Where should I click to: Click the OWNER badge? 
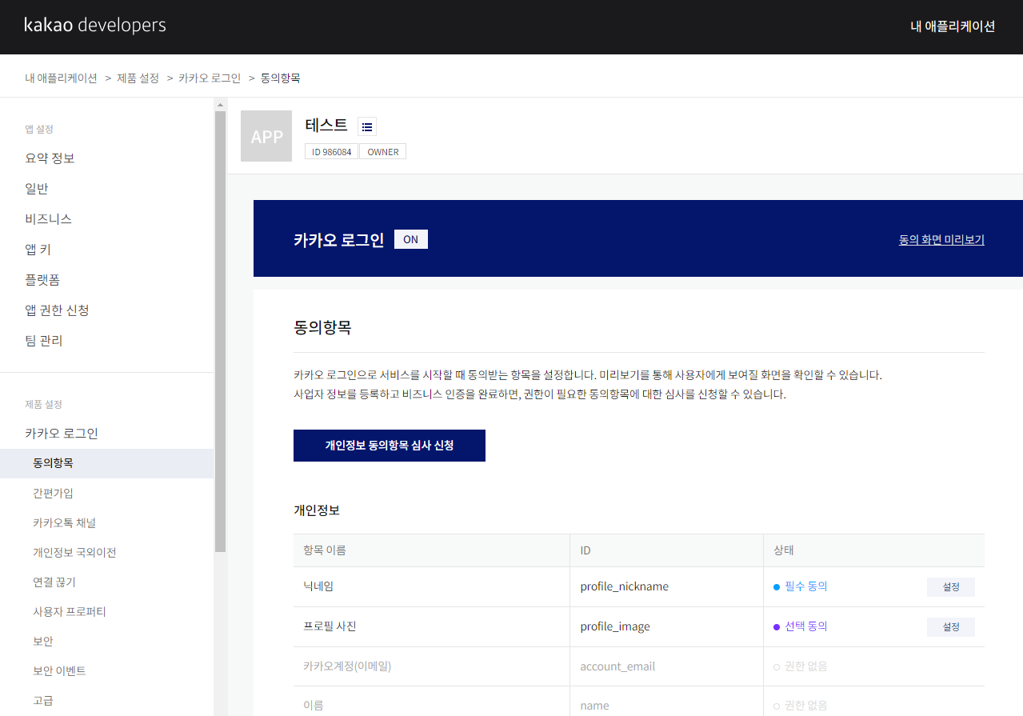point(383,151)
